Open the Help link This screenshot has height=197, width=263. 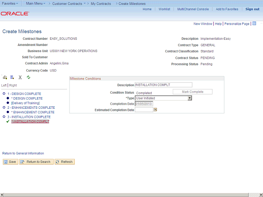tap(218, 24)
